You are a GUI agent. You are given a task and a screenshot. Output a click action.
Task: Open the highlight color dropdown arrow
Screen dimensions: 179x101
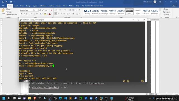click(x=47, y=14)
